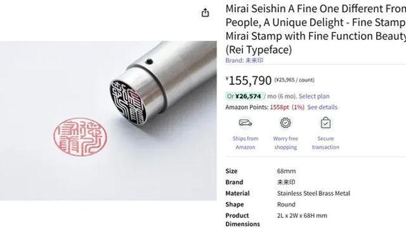Click the engraved stamp face on the metal seal
Screen dimensions: 406x228
point(128,103)
